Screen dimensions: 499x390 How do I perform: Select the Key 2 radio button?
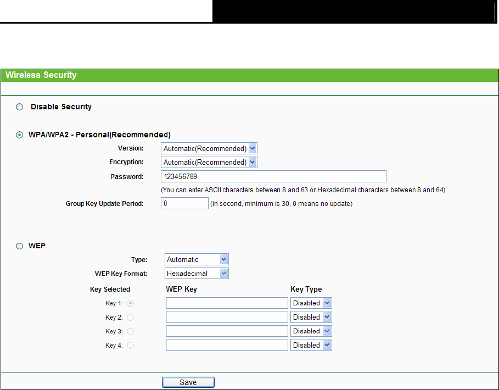coord(131,317)
